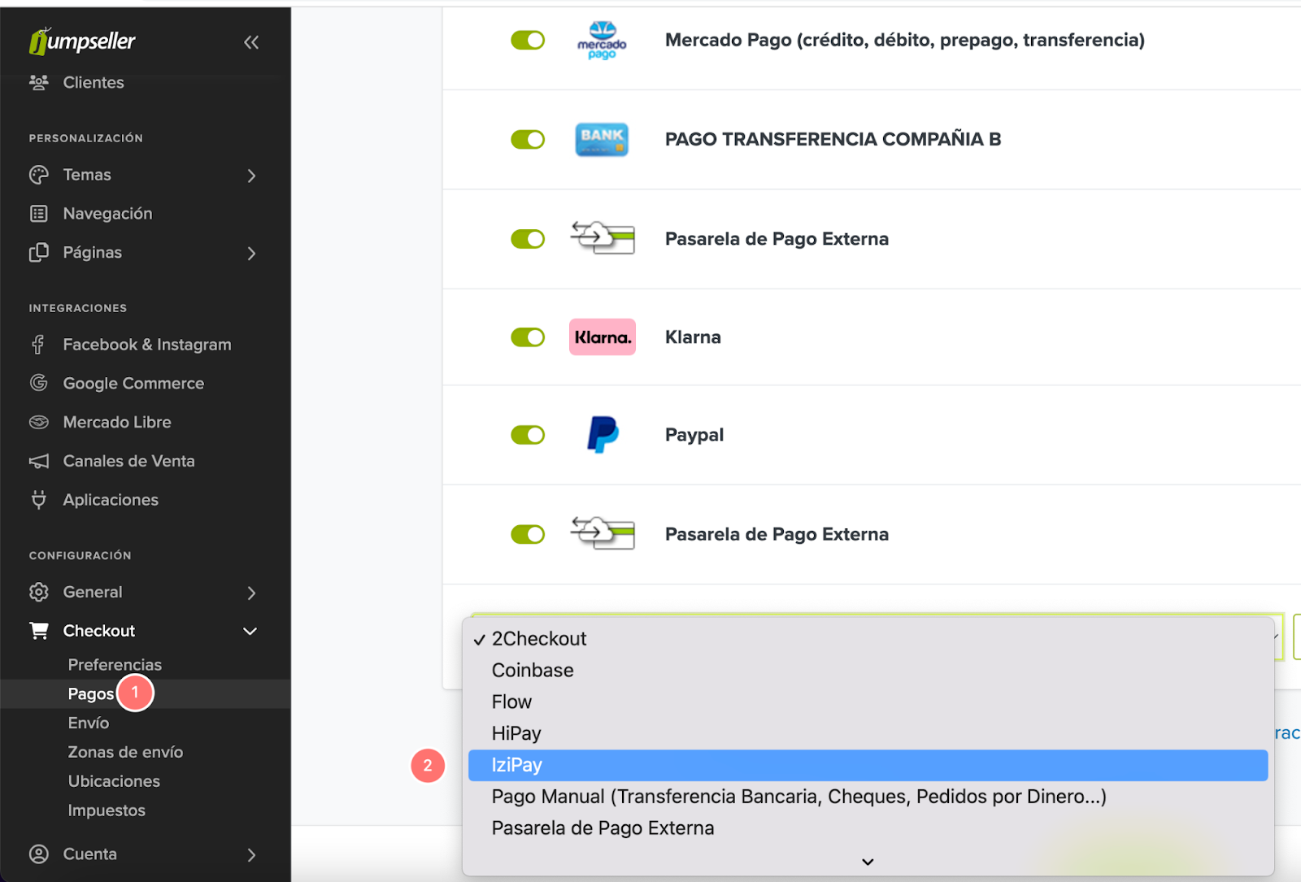Open Google Commerce integration
This screenshot has height=882, width=1301.
(x=133, y=383)
